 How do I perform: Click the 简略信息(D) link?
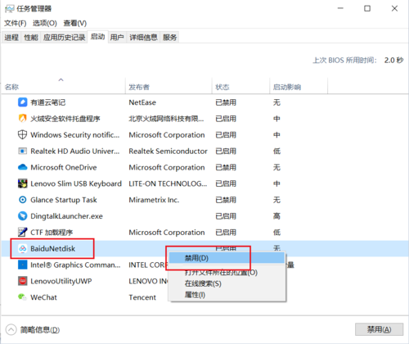[x=40, y=330]
